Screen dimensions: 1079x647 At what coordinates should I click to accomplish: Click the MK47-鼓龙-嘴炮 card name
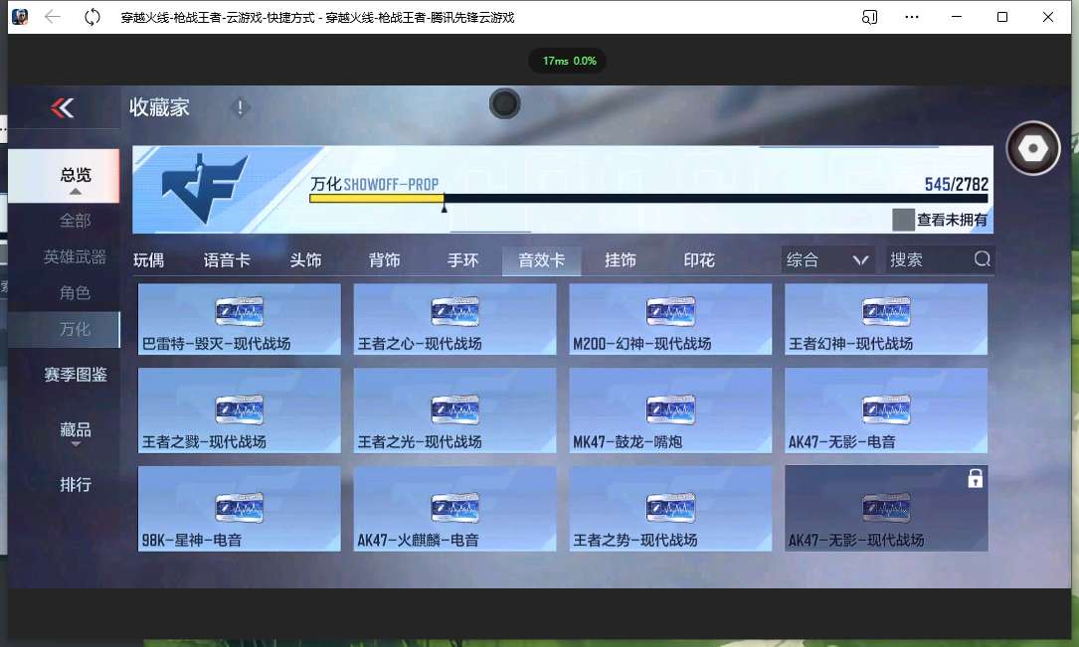[x=628, y=441]
